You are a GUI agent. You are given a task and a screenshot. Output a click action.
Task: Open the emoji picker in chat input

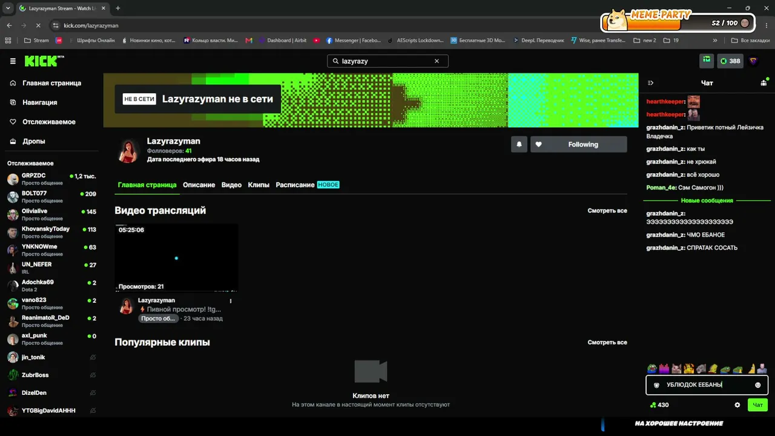pyautogui.click(x=757, y=385)
